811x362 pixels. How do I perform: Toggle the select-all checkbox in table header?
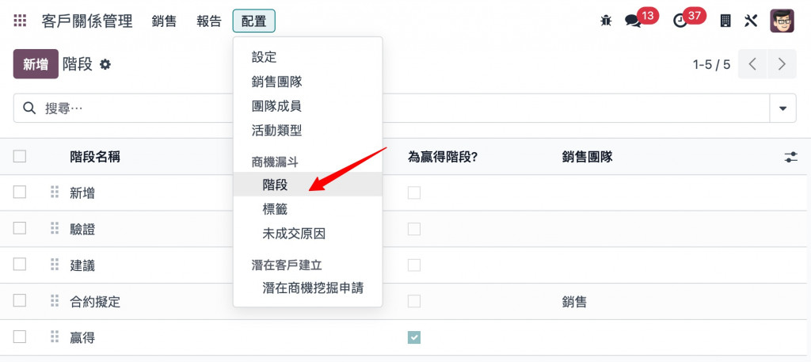pyautogui.click(x=20, y=156)
